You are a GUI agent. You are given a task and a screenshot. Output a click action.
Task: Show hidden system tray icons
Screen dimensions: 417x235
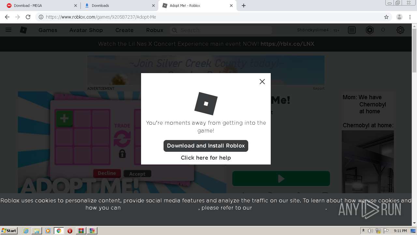(x=364, y=231)
